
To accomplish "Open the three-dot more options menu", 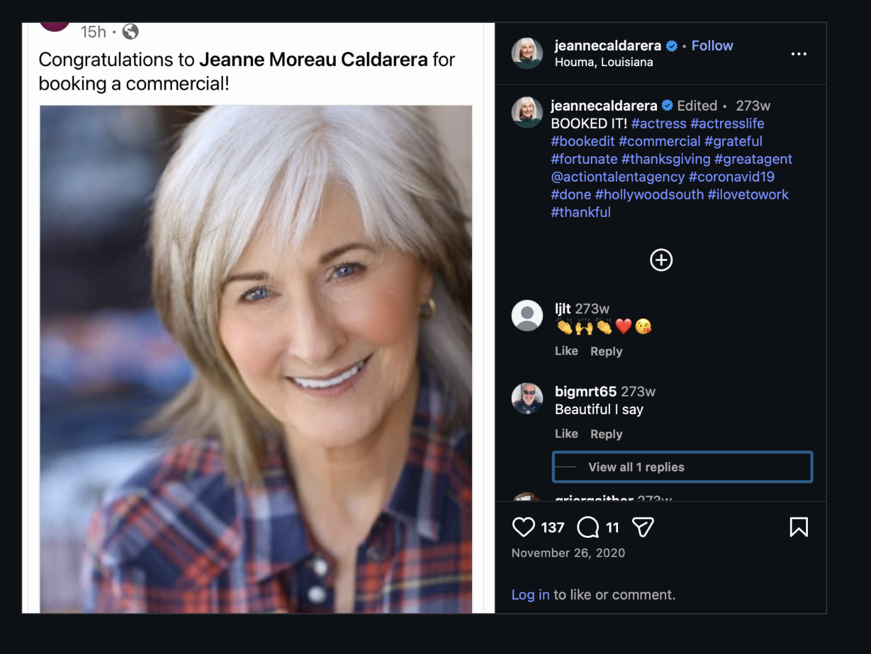I will click(799, 54).
